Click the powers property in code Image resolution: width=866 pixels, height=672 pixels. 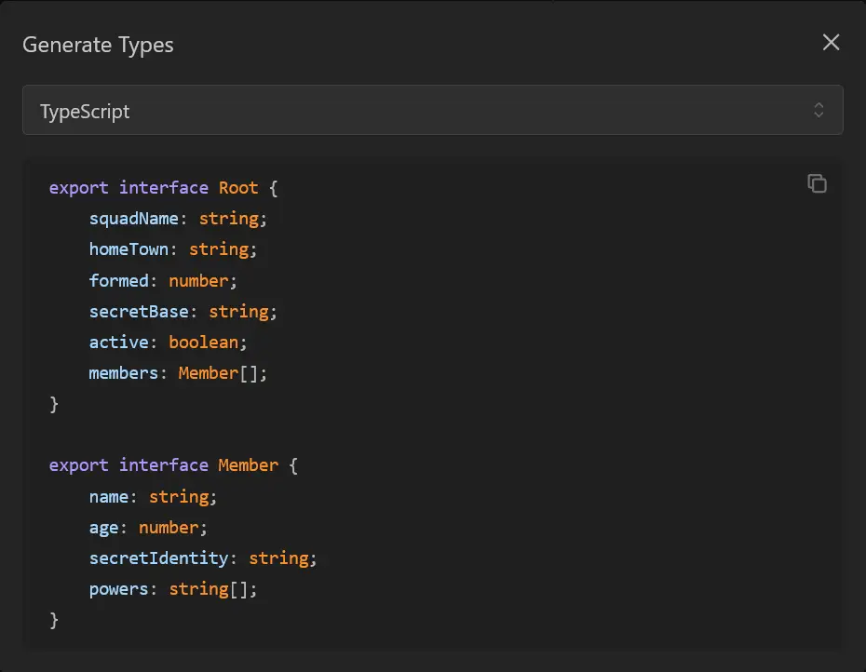coord(118,588)
